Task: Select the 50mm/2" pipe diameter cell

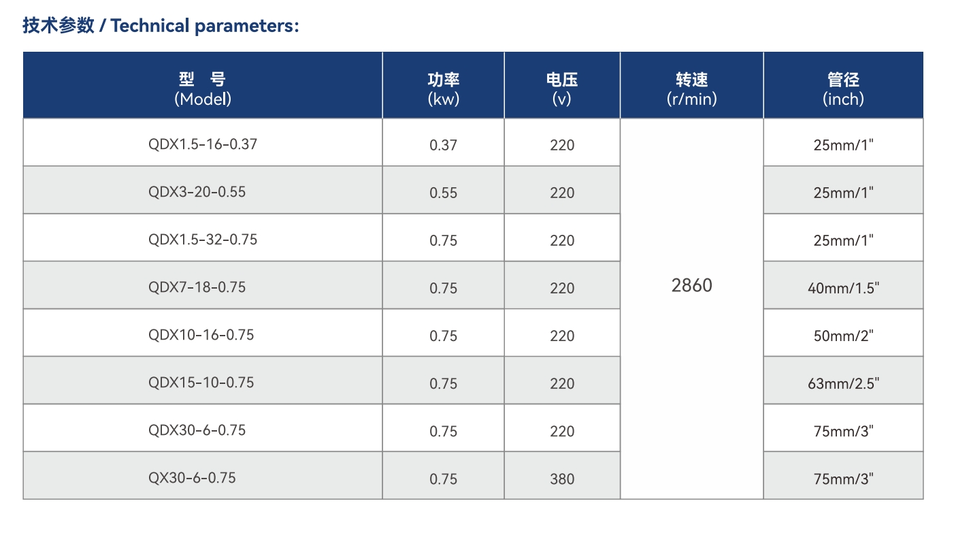Action: 843,336
